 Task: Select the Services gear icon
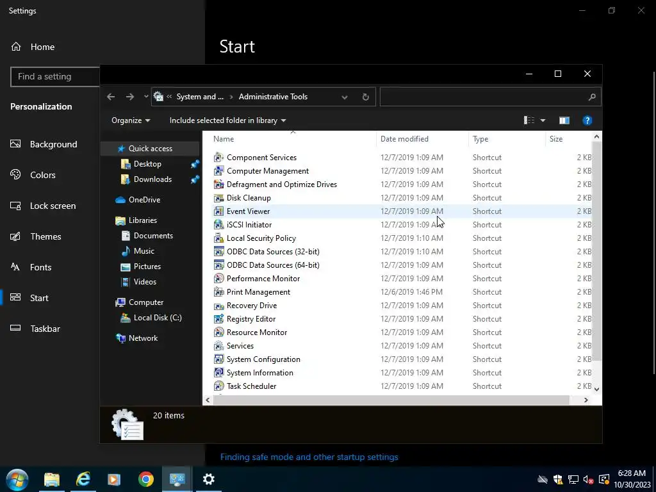click(218, 345)
